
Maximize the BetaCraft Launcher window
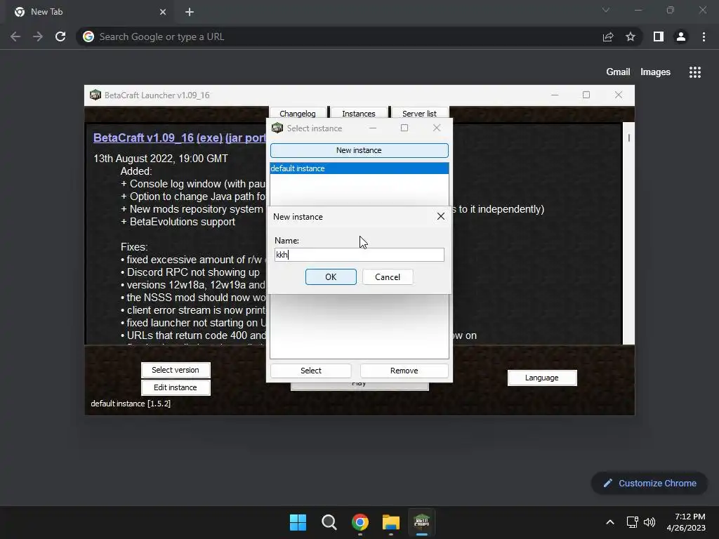[586, 95]
